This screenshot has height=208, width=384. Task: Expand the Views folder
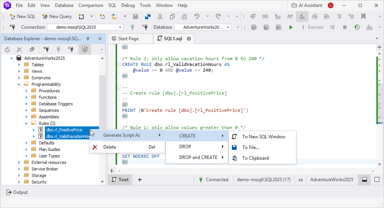pos(19,71)
